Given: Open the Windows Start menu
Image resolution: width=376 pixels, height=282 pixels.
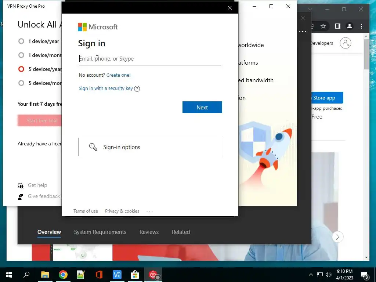Looking at the screenshot, I should [x=9, y=275].
